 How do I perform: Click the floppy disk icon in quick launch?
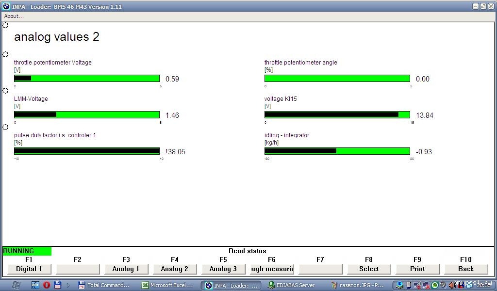click(57, 285)
